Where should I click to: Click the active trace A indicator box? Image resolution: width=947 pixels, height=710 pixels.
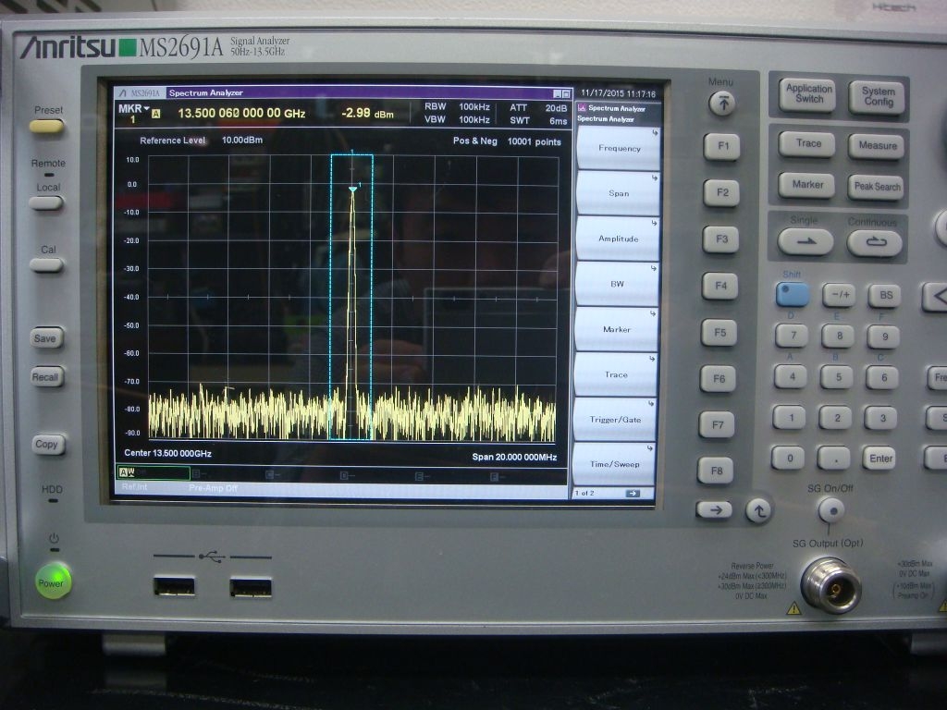[154, 472]
